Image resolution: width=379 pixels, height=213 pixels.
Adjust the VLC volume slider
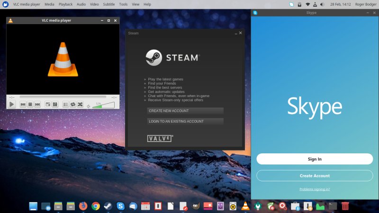[x=103, y=105]
